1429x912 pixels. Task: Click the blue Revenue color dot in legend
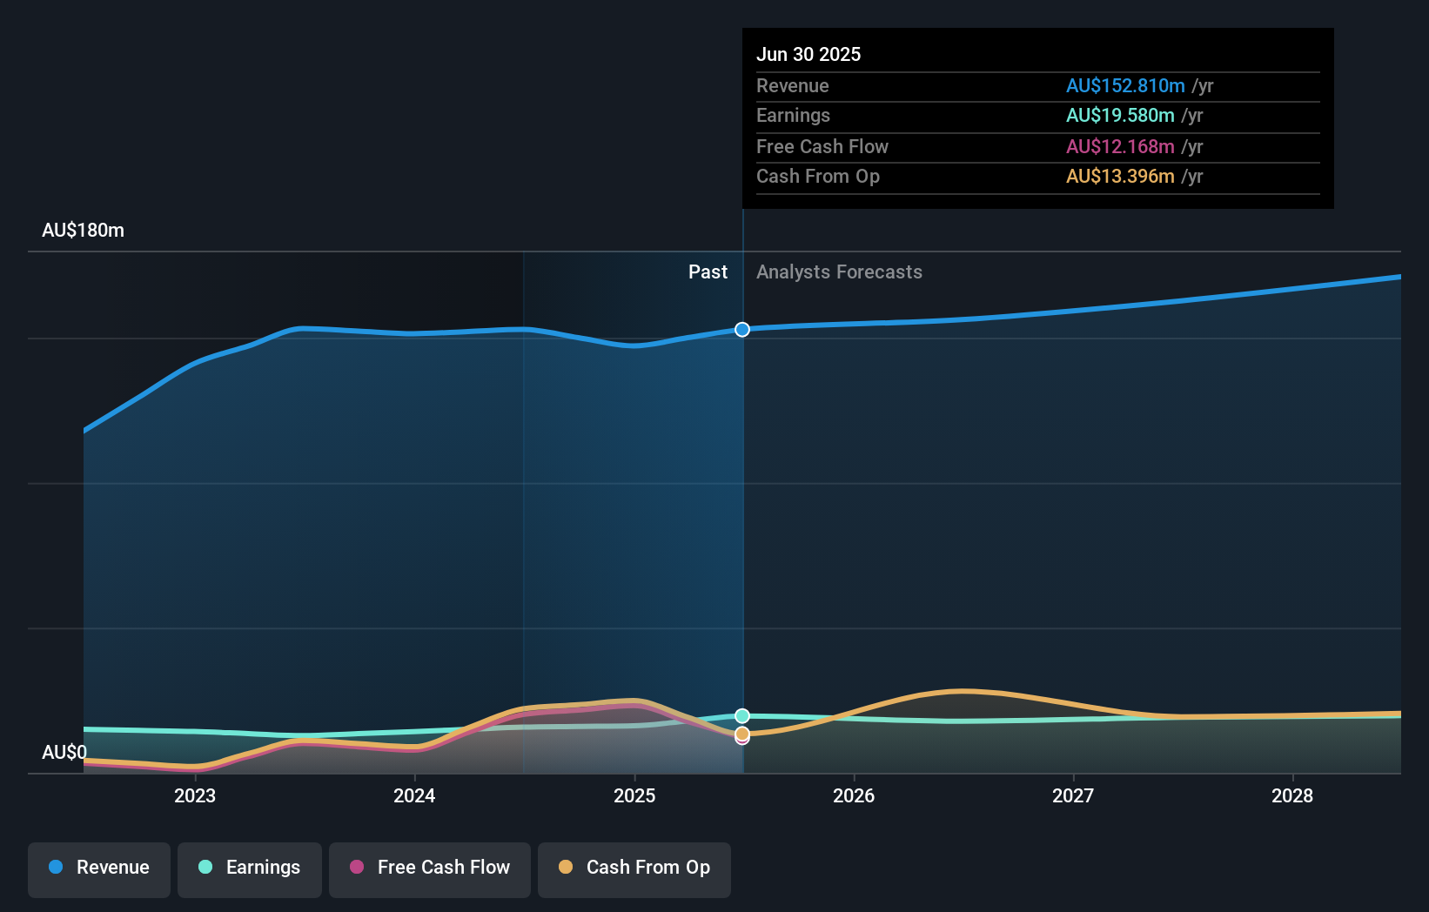(55, 868)
